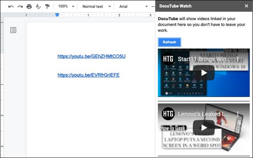Click HTG channel avatar on Start11 video
Viewport: 253px width, 158px height.
(x=168, y=60)
